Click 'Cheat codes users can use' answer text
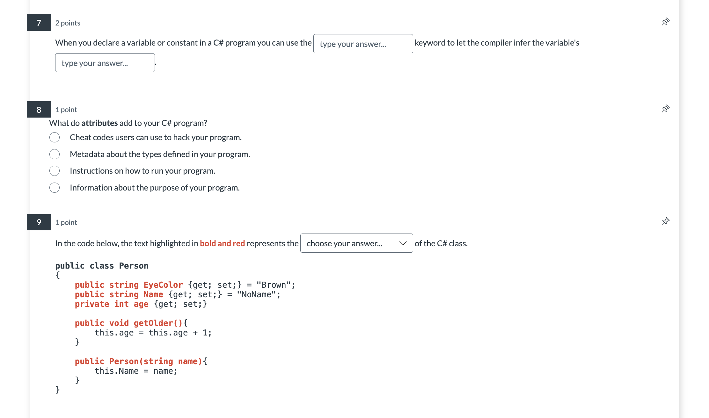This screenshot has width=709, height=418. (156, 137)
